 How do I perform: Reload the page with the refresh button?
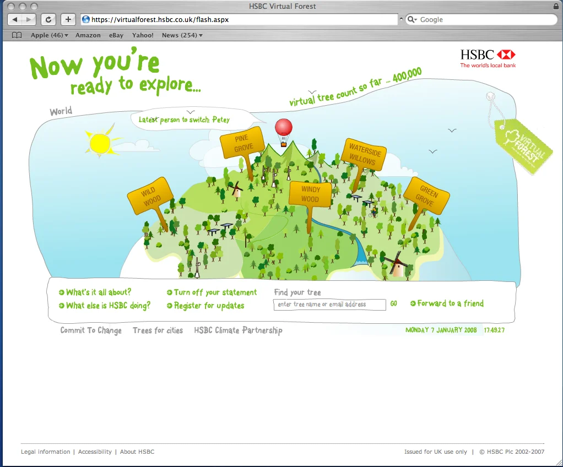coord(48,19)
